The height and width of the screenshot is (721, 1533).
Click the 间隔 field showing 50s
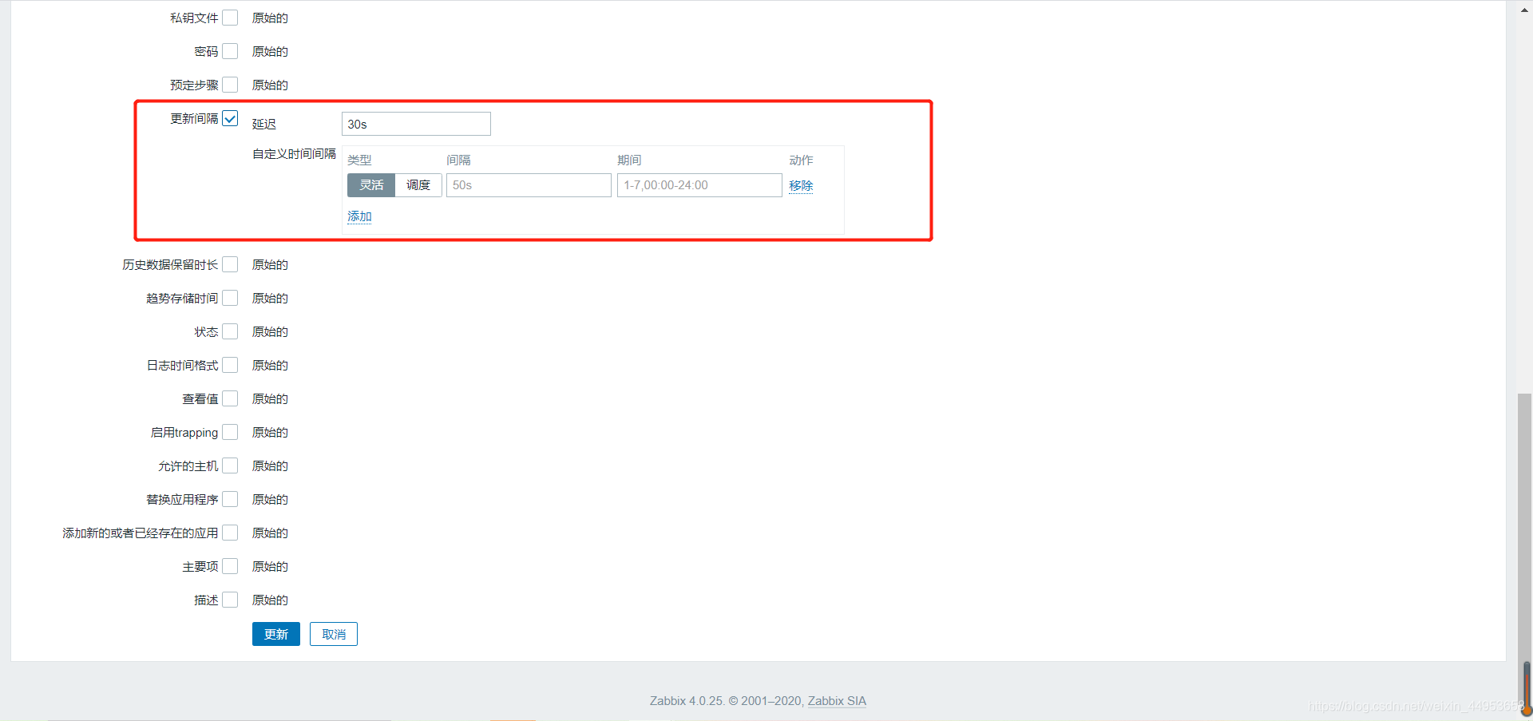pyautogui.click(x=529, y=185)
